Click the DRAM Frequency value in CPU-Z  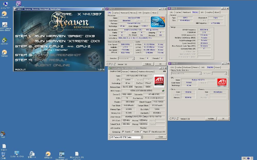(204, 30)
